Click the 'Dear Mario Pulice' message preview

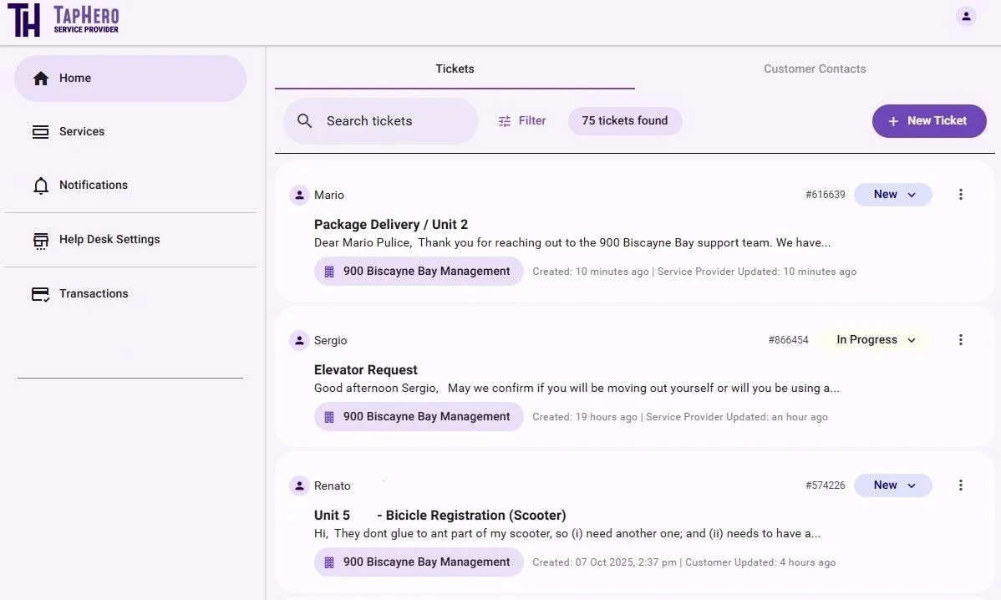[572, 242]
